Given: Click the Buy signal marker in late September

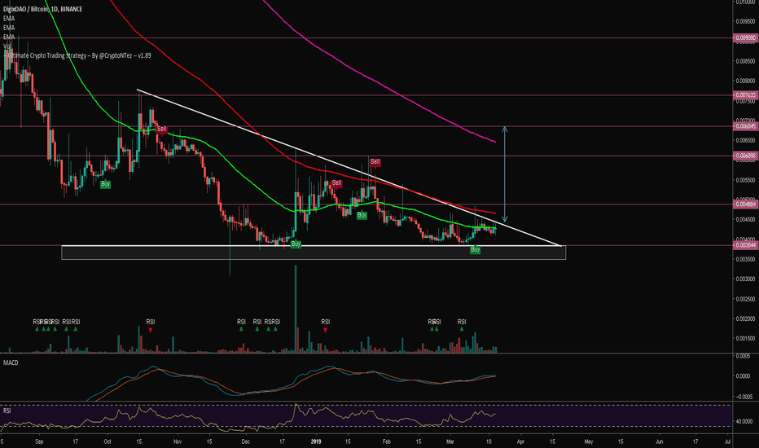Looking at the screenshot, I should click(x=106, y=184).
